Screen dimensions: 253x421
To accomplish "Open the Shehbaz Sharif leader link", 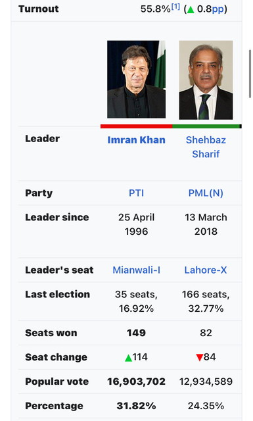I will pyautogui.click(x=206, y=147).
